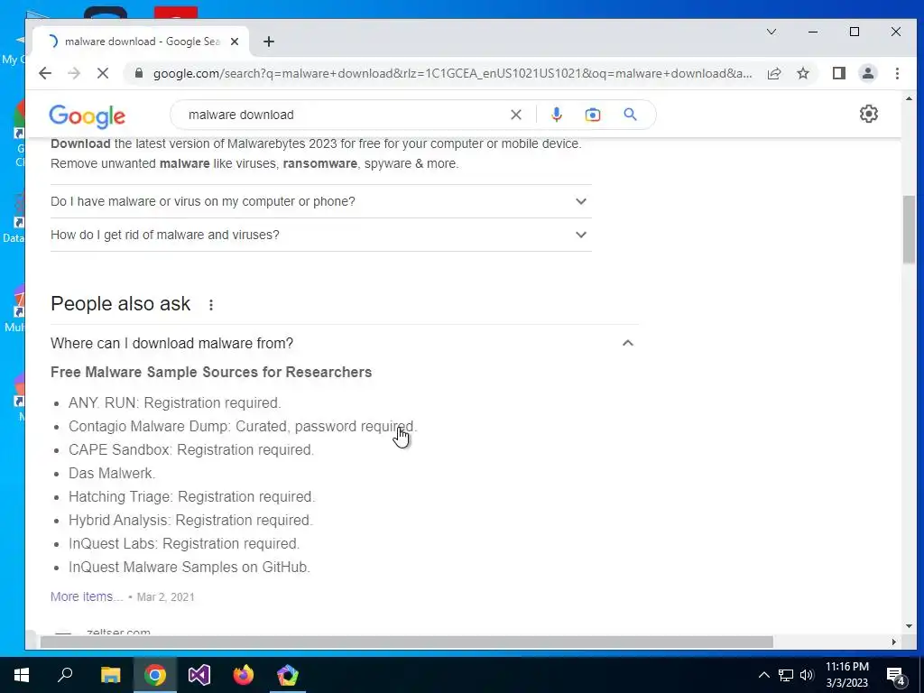
Task: Open network status tray icon
Action: point(786,675)
